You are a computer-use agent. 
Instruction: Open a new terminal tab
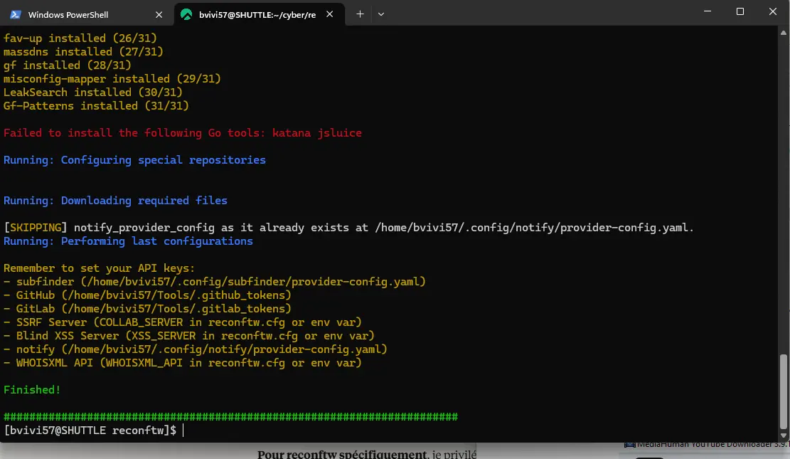point(360,14)
